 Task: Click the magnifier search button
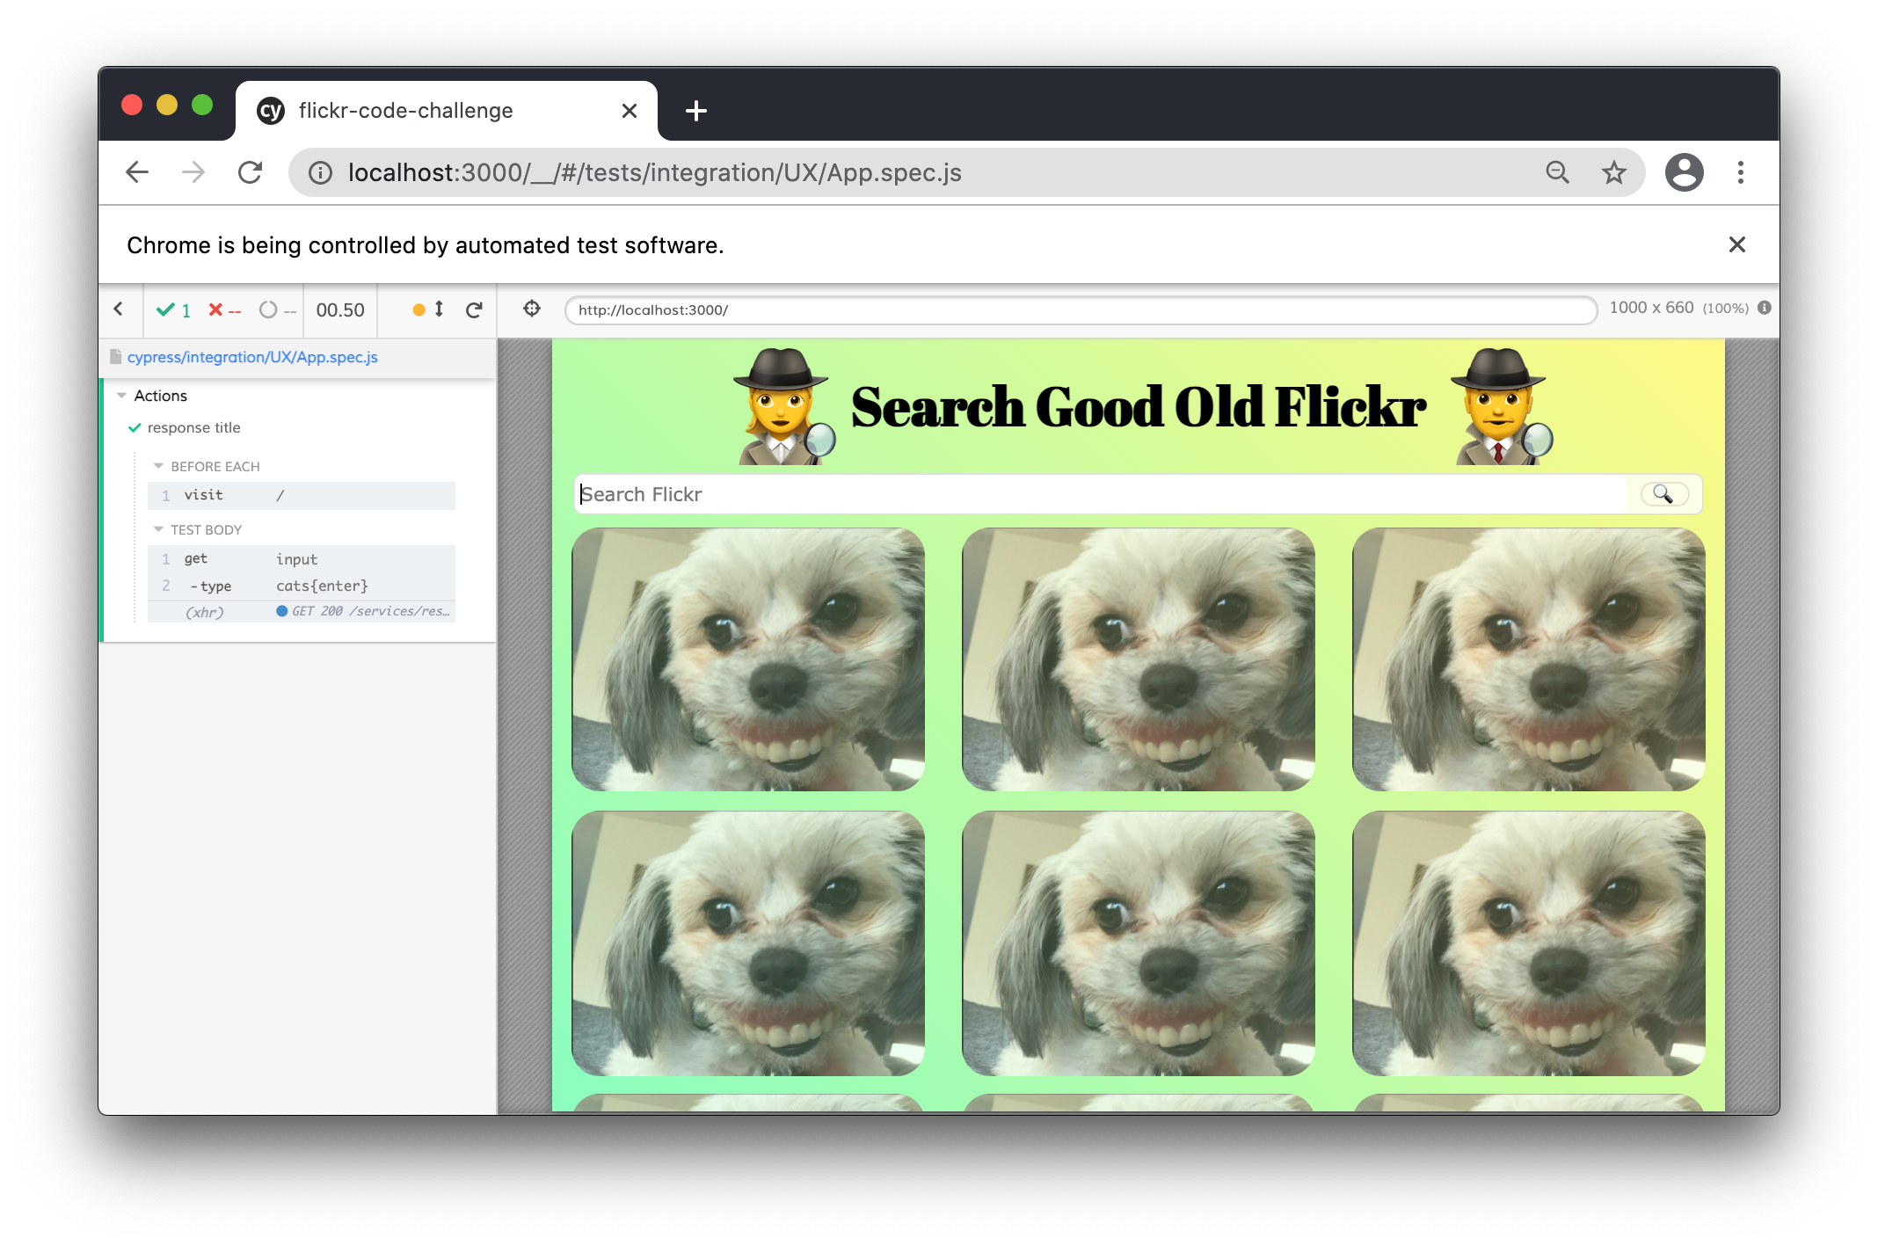coord(1664,494)
